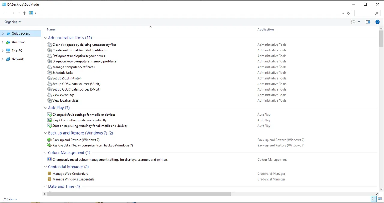Click the icon beside 'Restore data, files or computer from backup'

point(49,145)
